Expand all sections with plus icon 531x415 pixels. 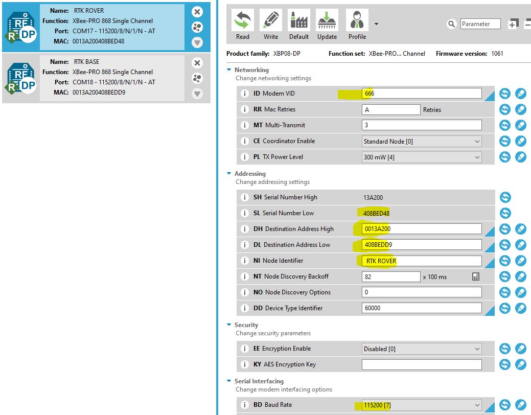[513, 24]
